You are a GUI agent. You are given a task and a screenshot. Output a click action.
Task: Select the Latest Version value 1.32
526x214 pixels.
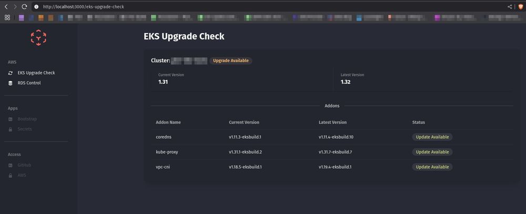(346, 82)
